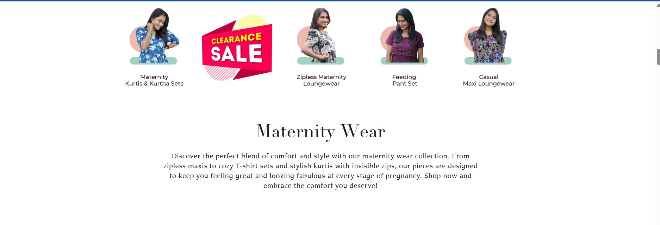Click the maternity wear description paragraph
Image resolution: width=660 pixels, height=225 pixels.
coord(320,171)
